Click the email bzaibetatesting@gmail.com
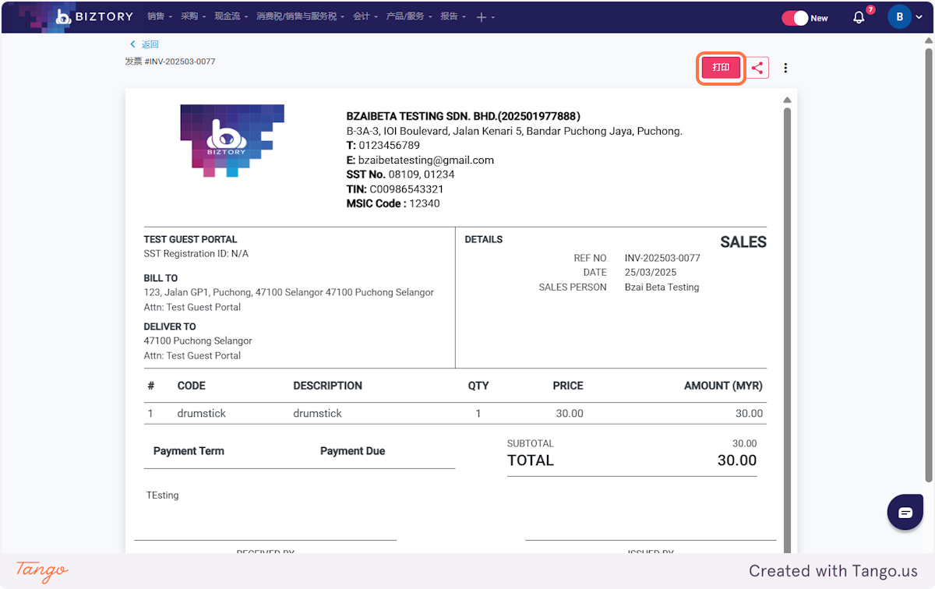This screenshot has width=935, height=589. 426,160
